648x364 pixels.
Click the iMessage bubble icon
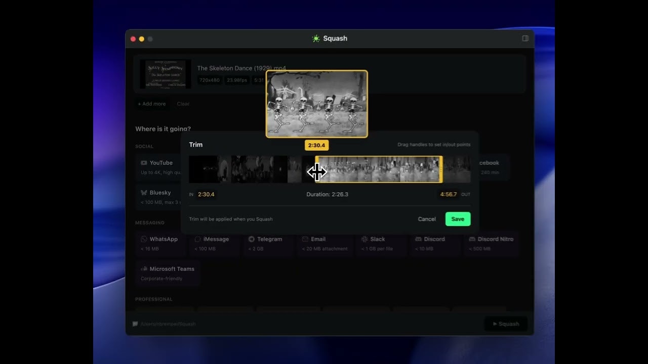point(198,239)
